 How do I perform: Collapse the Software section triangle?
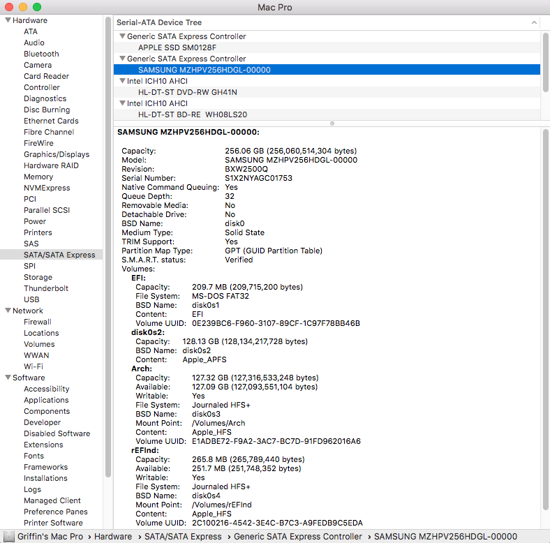8,378
